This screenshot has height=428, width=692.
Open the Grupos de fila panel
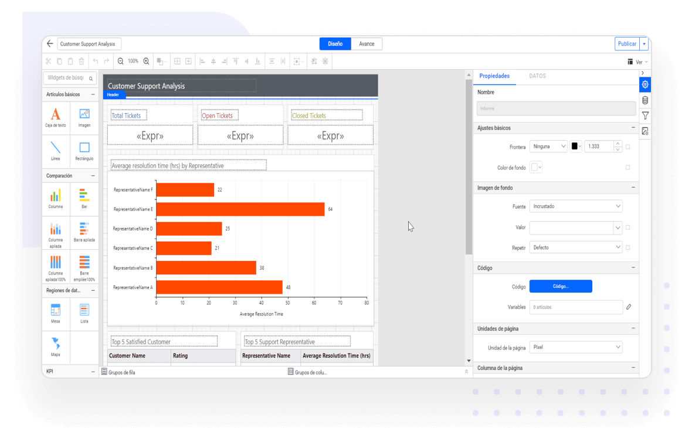click(x=118, y=372)
